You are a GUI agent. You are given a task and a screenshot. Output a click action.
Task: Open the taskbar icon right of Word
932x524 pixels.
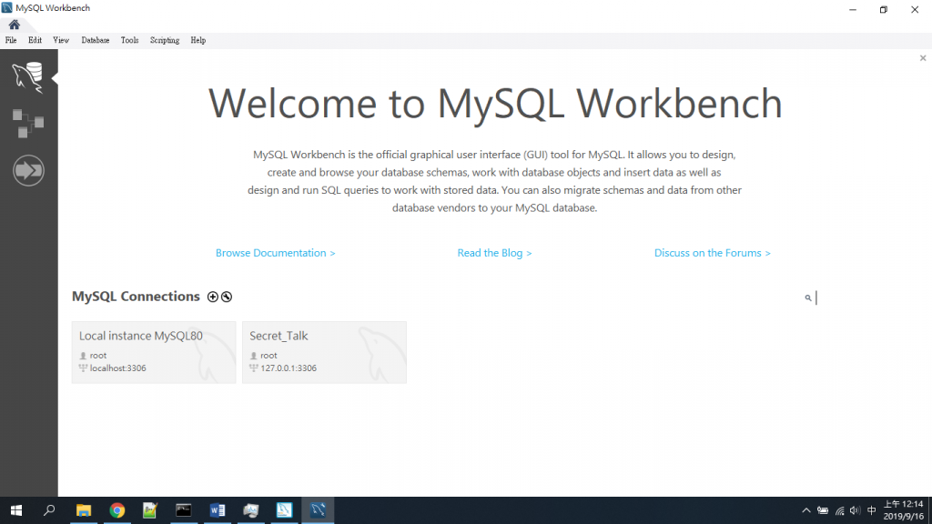(251, 510)
